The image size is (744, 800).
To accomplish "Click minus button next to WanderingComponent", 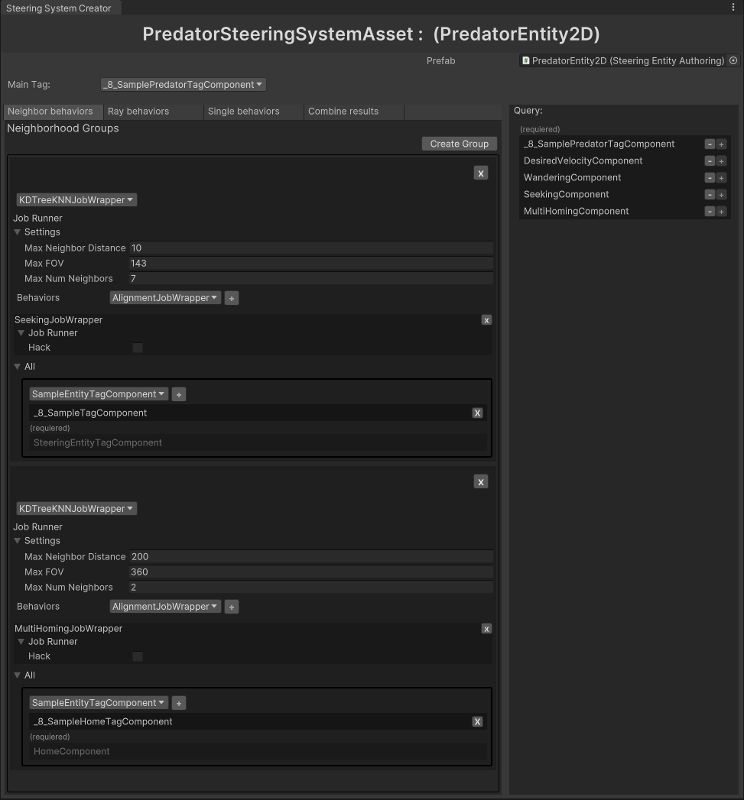I will [710, 178].
